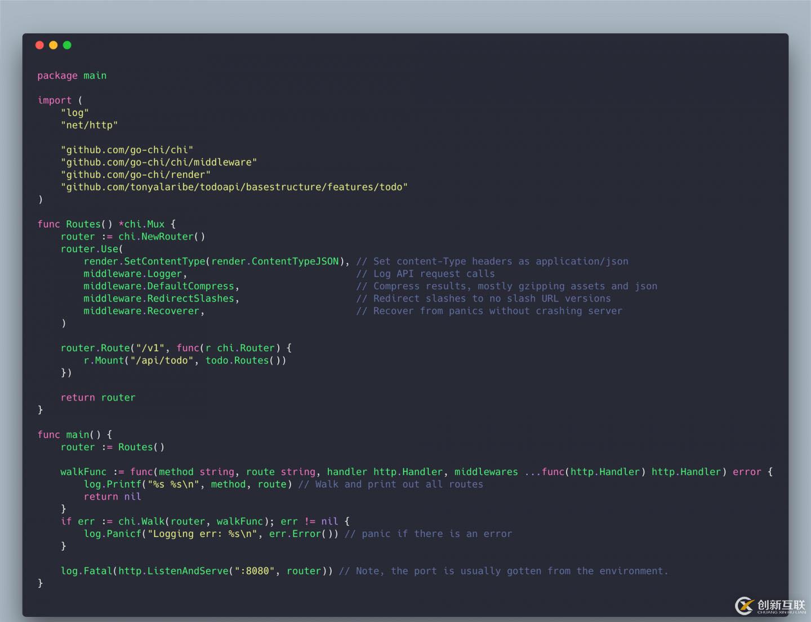Viewport: 811px width, 622px height.
Task: Click the red close window dot
Action: pos(39,45)
